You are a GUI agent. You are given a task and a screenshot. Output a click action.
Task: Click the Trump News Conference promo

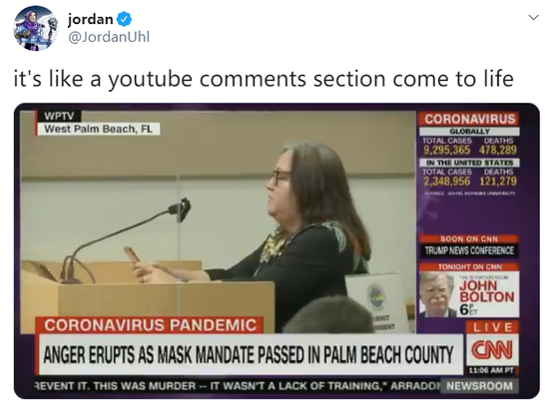[x=469, y=250]
